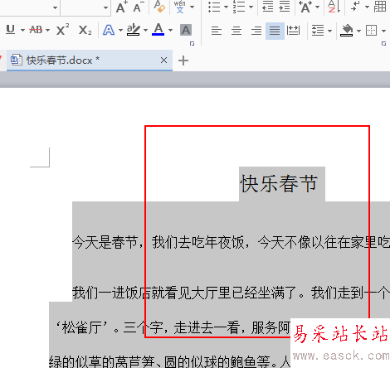
Task: Click the line starting 今天是春节
Action: 231,242
